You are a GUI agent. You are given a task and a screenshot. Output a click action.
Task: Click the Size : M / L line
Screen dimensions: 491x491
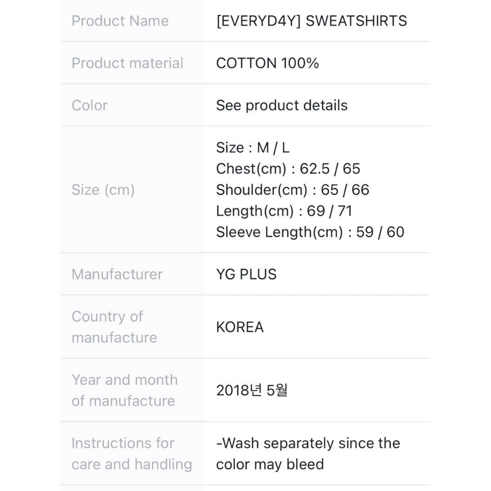pos(253,147)
